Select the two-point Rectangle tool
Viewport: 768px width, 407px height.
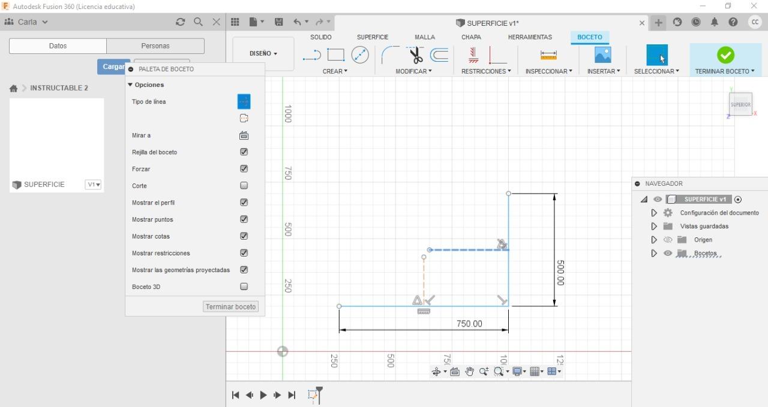pyautogui.click(x=335, y=55)
